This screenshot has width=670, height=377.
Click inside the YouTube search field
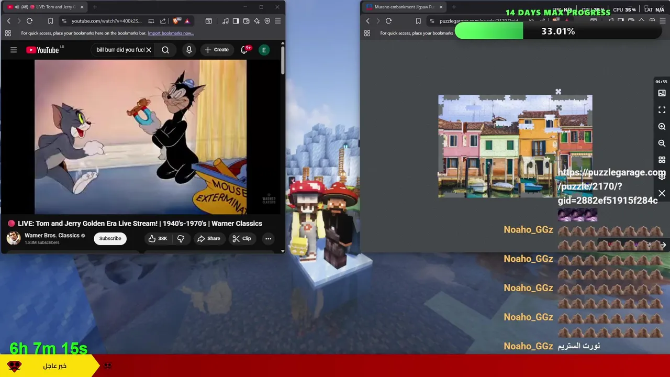tap(120, 50)
